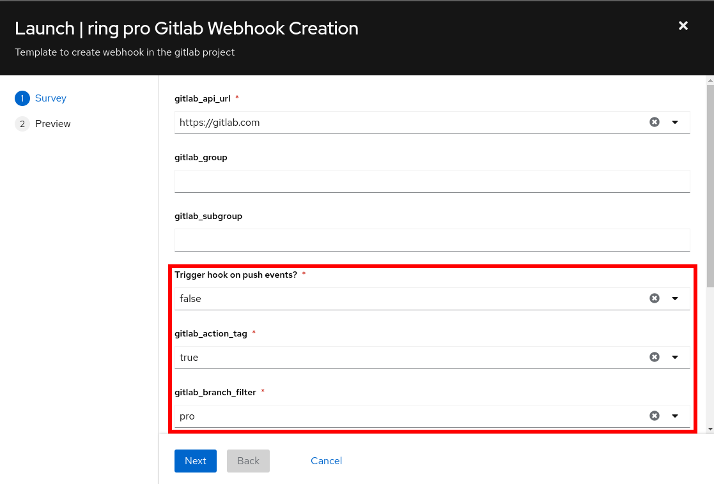Click the 'Trigger hook on push events?' label
Screen dimensions: 714x484
tap(236, 275)
